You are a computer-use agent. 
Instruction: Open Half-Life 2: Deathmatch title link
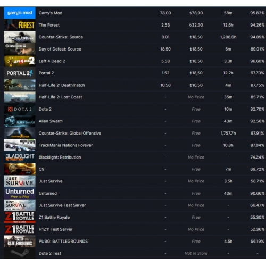(62, 85)
